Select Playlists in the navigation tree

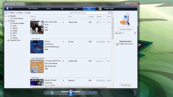(13, 16)
